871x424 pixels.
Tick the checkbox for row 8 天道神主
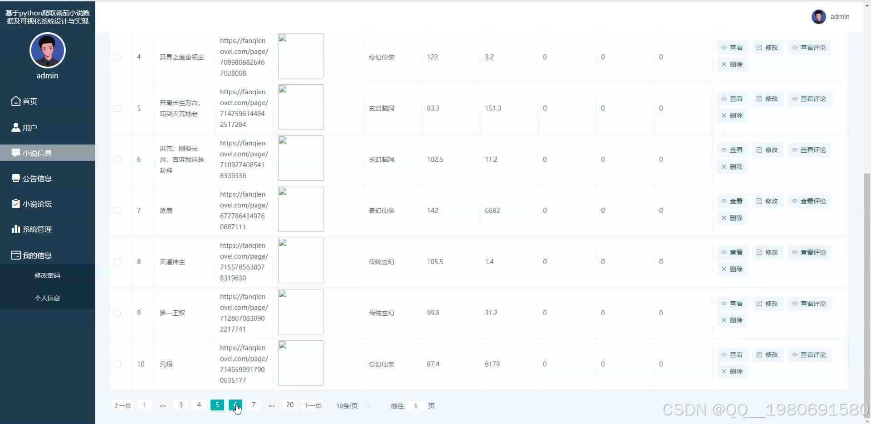tap(117, 262)
